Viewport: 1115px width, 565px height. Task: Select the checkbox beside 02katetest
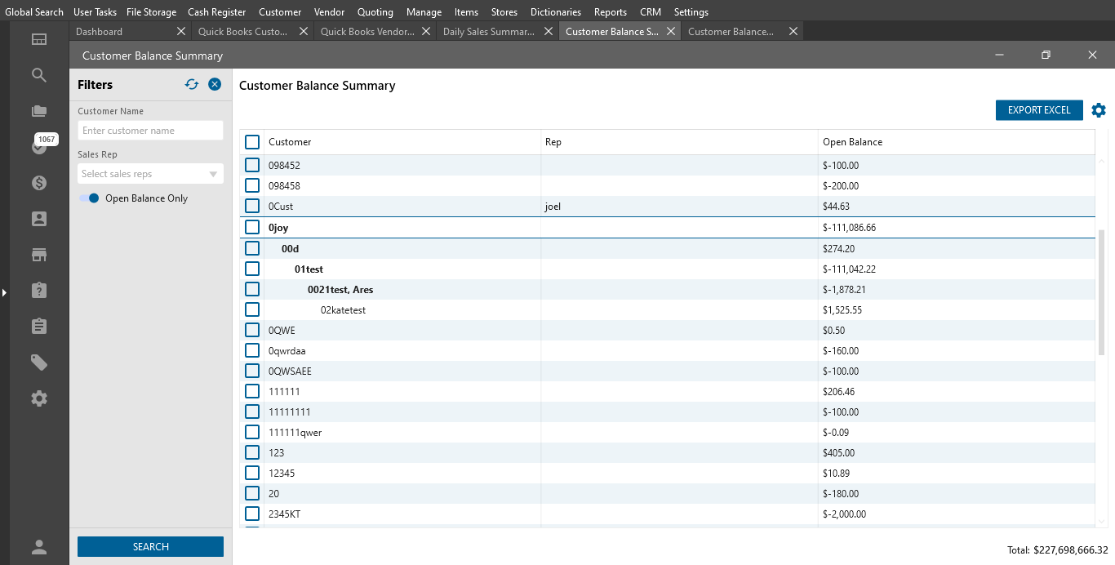tap(252, 309)
